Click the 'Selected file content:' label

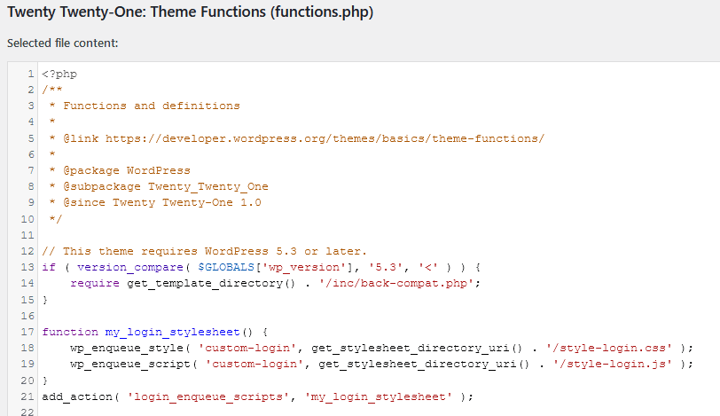(x=61, y=43)
